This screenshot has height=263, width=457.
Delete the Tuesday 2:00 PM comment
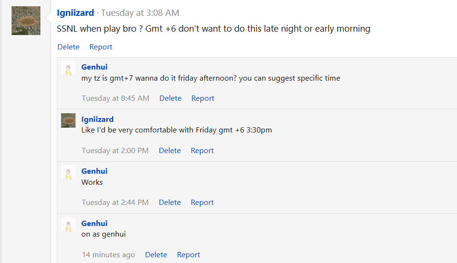170,150
